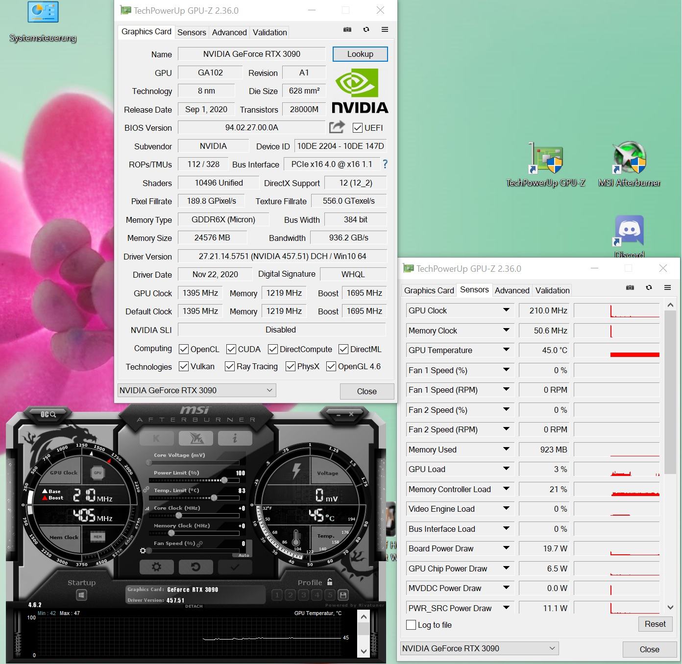This screenshot has width=682, height=664.
Task: Take screenshot in Graphics Card GPU-Z window
Action: pos(347,30)
